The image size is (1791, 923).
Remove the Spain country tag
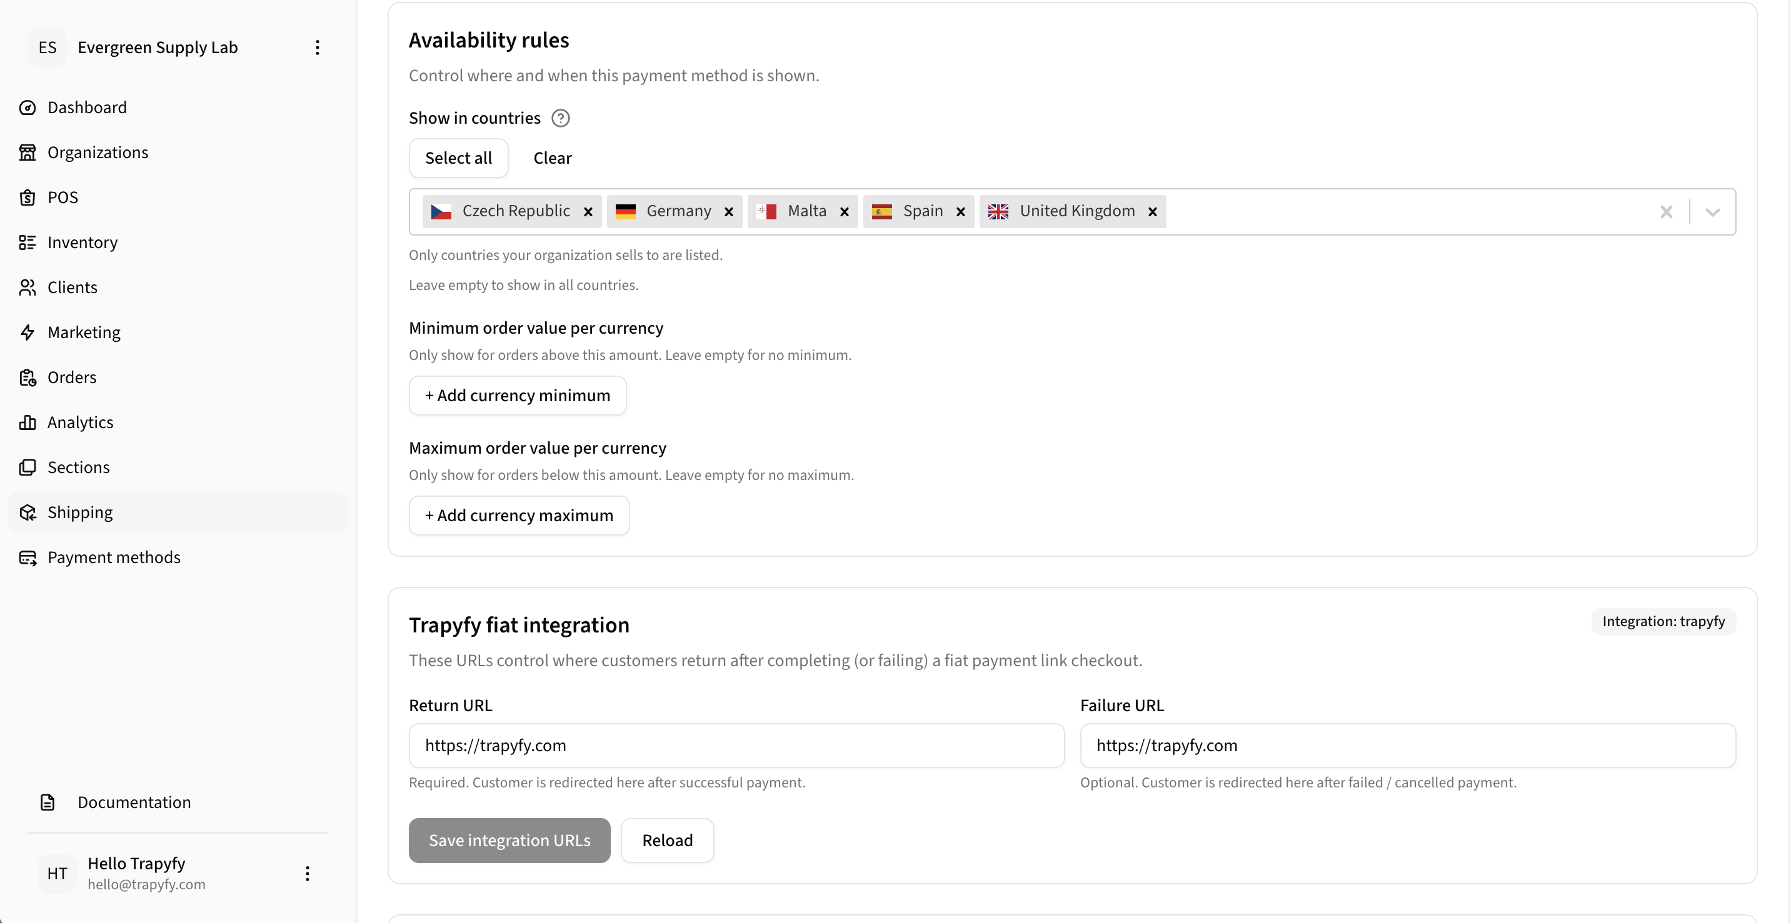click(960, 211)
